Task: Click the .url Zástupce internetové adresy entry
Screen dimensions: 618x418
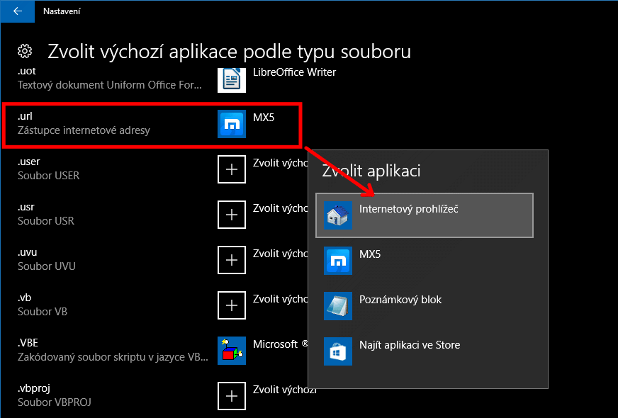Action: click(84, 124)
